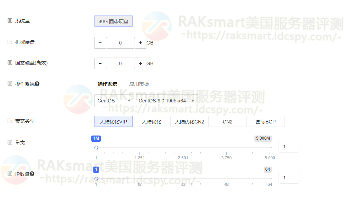Click the 带宽 numeric input box
The image size is (344, 200).
click(x=289, y=147)
